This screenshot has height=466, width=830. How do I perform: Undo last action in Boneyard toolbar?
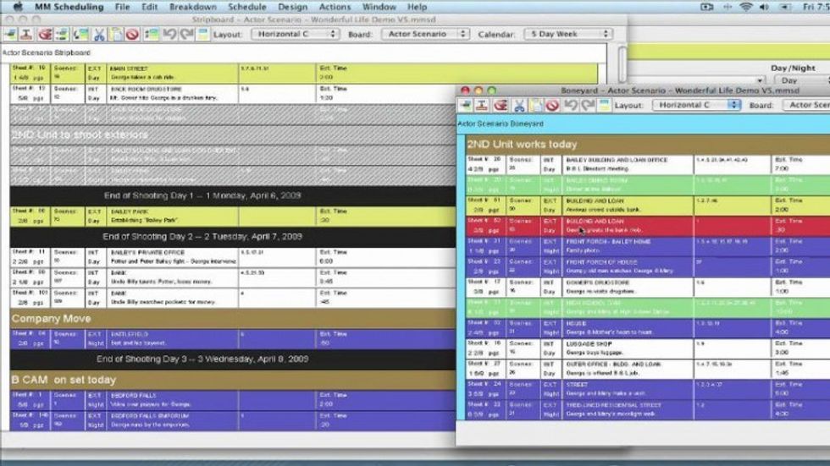pos(571,105)
